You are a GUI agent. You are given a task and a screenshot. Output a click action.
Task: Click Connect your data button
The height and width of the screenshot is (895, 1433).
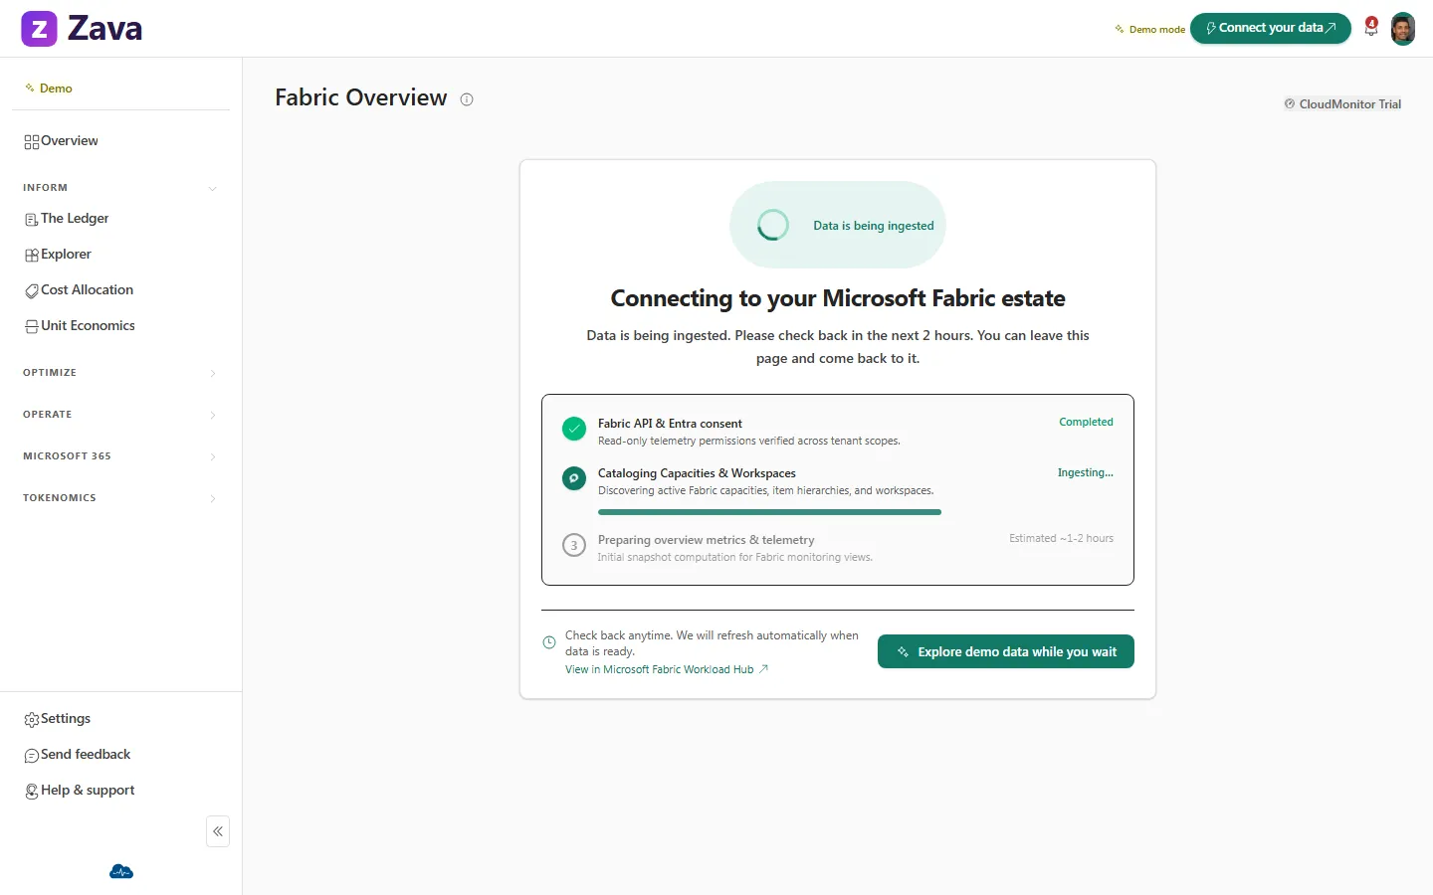pyautogui.click(x=1271, y=28)
